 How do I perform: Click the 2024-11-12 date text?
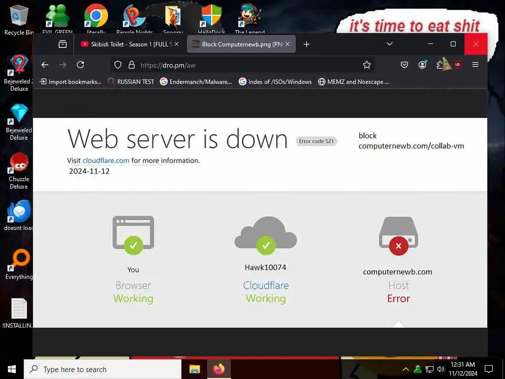click(x=89, y=171)
